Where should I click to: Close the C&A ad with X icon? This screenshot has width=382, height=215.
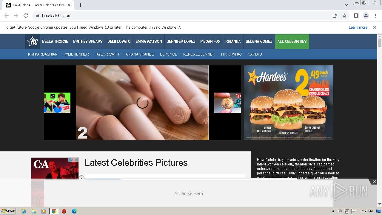[x=76, y=160]
